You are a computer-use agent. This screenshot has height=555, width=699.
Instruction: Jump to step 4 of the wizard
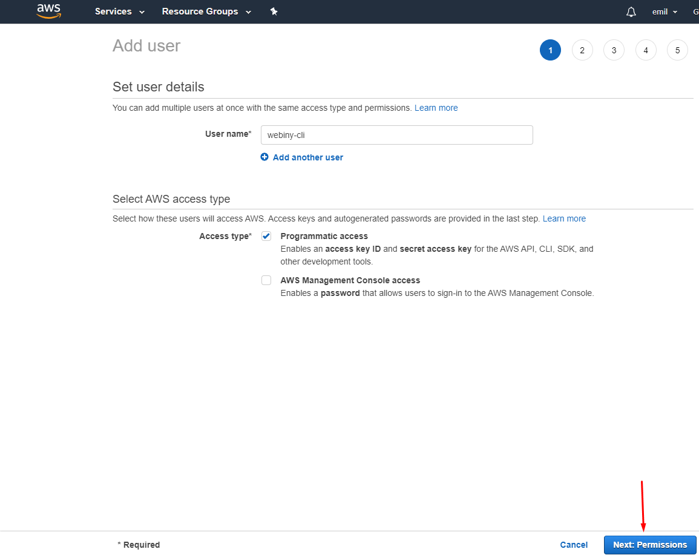646,50
